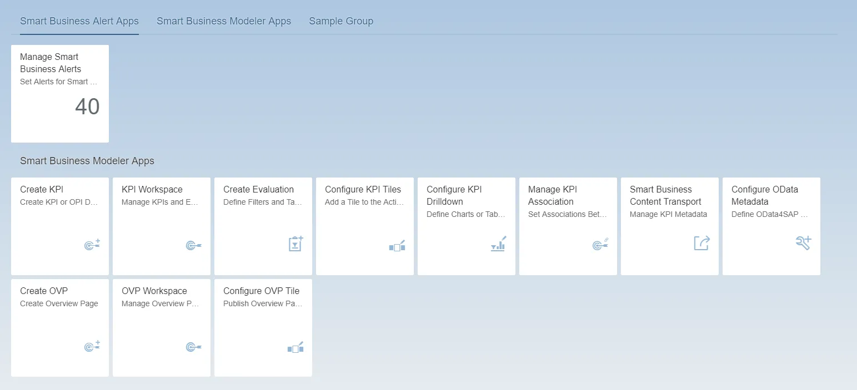Click the OVP Workspace target icon
This screenshot has height=390, width=857.
click(x=193, y=346)
